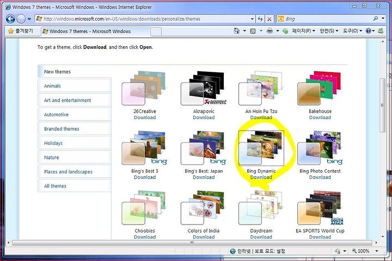392x261 pixels.
Task: Download the An Hsin Pu Tzu theme
Action: [261, 117]
